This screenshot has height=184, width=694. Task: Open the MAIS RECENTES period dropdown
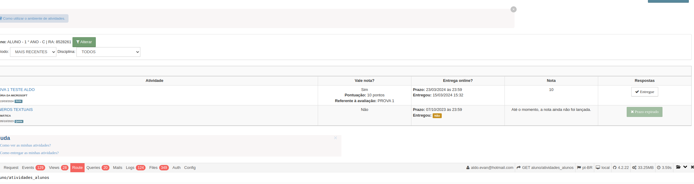(33, 52)
